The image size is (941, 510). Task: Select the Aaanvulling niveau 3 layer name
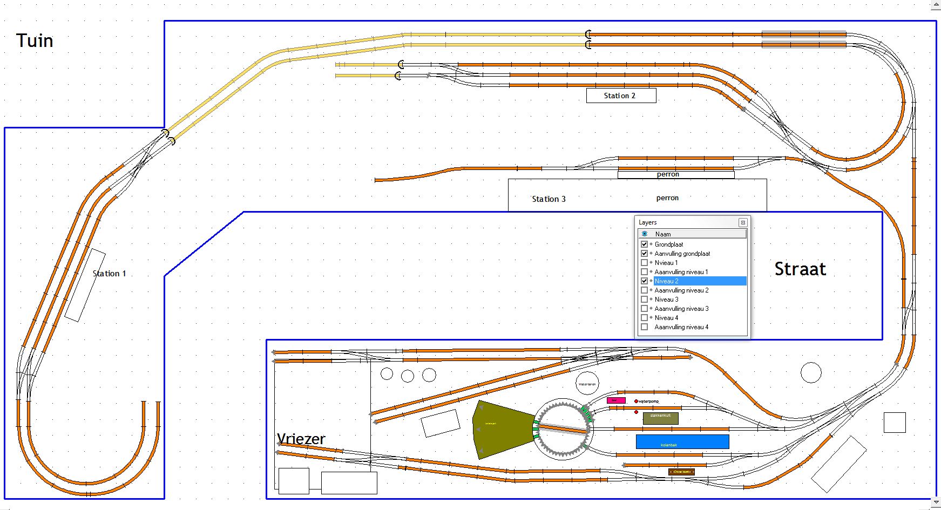681,309
